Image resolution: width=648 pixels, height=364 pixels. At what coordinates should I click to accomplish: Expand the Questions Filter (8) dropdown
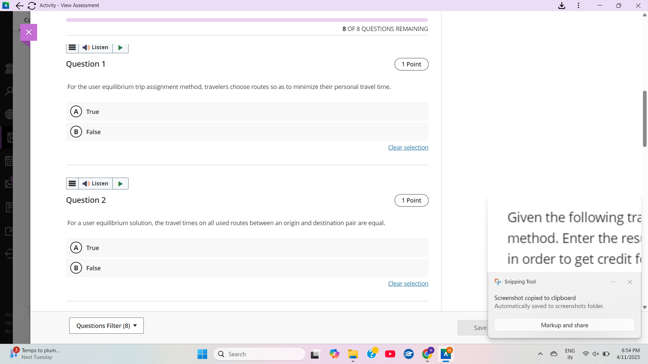point(106,326)
